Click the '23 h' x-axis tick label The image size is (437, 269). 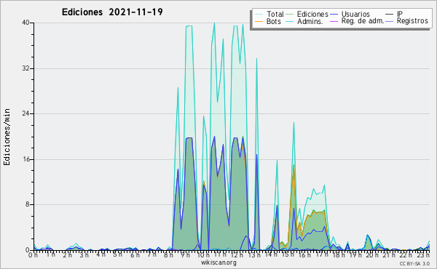(422, 254)
